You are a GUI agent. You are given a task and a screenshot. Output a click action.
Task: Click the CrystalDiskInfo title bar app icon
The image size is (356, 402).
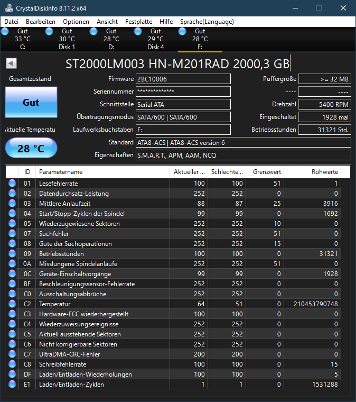[8, 8]
